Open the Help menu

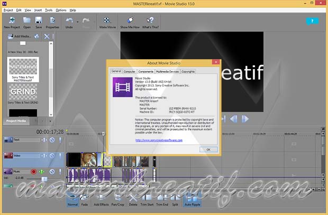point(73,10)
